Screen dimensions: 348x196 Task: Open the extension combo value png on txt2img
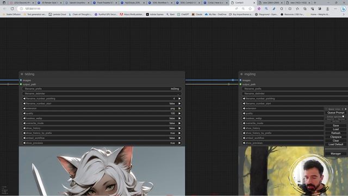point(173,108)
